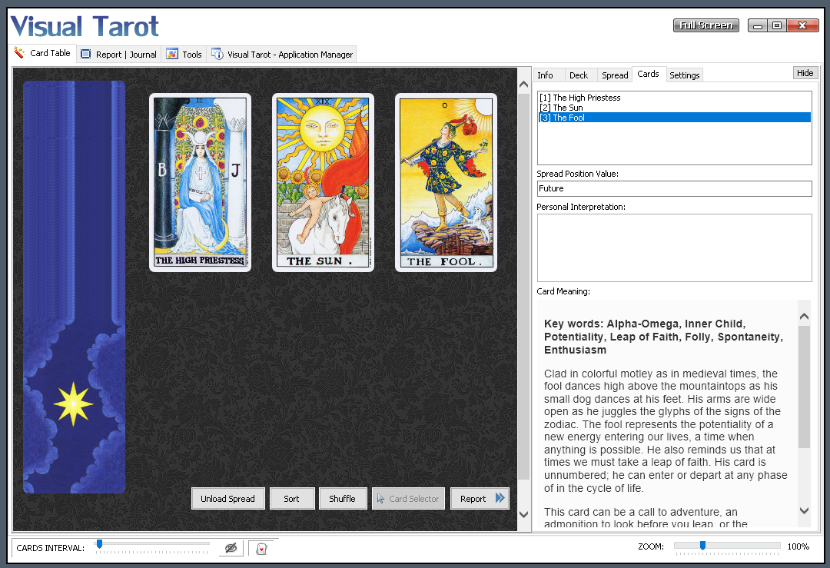Click the card table vertical scrollbar thumb
830x568 pixels.
tap(523, 287)
